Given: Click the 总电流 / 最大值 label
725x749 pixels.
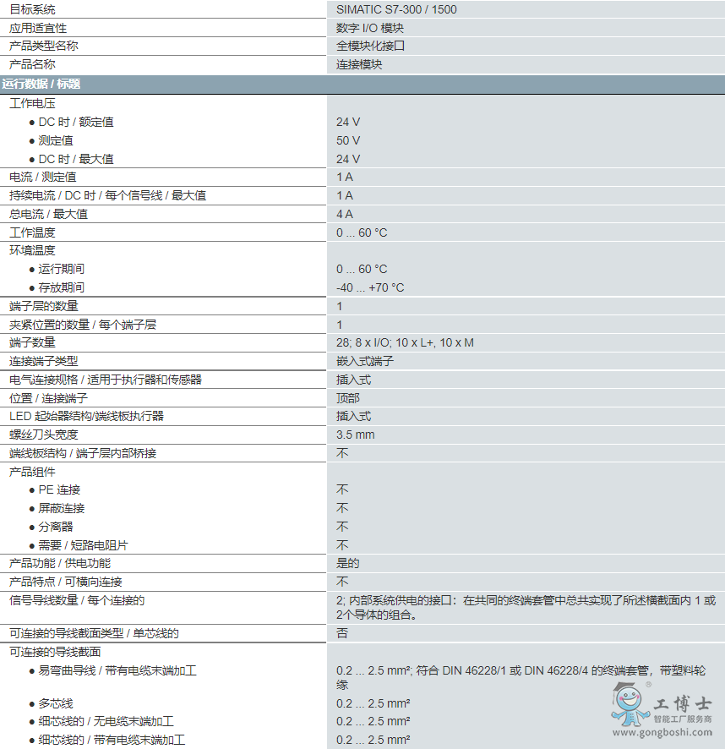Looking at the screenshot, I should [49, 214].
